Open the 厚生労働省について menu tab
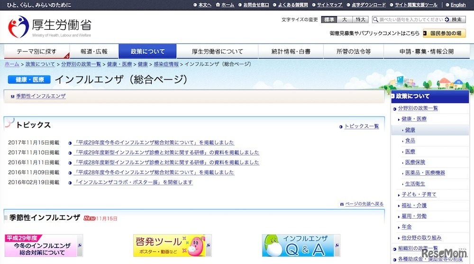Image resolution: width=474 pixels, height=264 pixels. pyautogui.click(x=218, y=51)
